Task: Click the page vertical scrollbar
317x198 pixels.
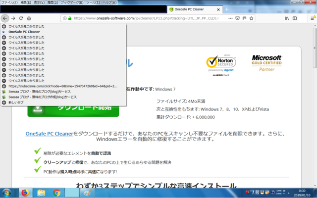Action: (315, 48)
